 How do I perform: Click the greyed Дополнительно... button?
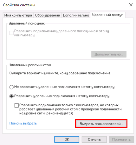tap(109, 54)
